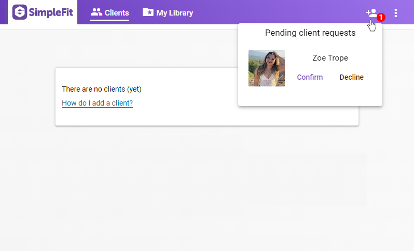Select the Zoe Trope name text
This screenshot has height=251, width=414.
click(330, 58)
